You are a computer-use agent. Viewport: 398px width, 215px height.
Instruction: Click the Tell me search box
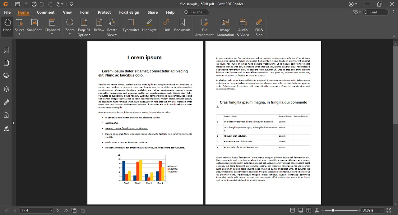pyautogui.click(x=196, y=12)
